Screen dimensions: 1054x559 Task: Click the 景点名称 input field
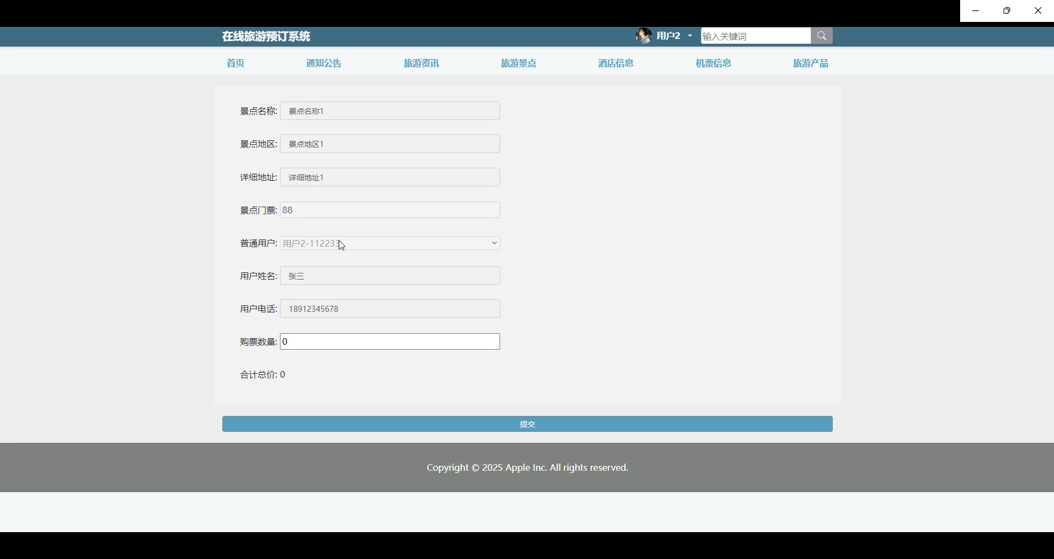click(390, 111)
